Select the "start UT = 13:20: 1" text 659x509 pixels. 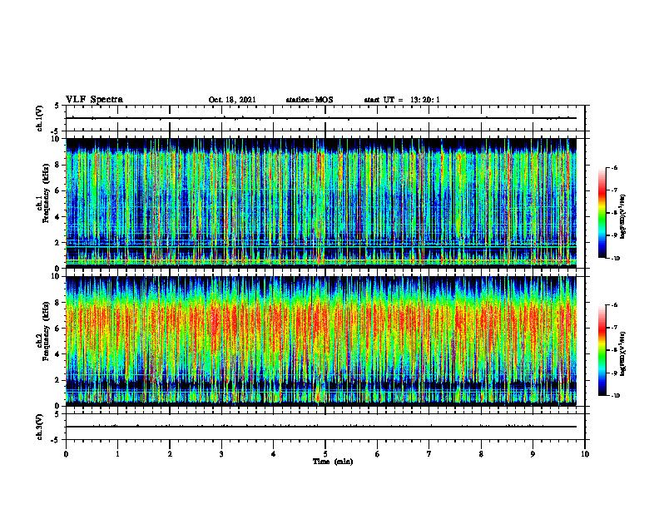click(402, 100)
